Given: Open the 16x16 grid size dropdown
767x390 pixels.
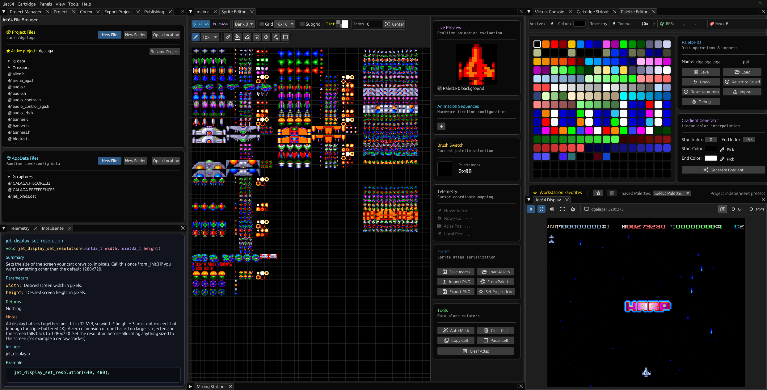Looking at the screenshot, I should coord(284,24).
